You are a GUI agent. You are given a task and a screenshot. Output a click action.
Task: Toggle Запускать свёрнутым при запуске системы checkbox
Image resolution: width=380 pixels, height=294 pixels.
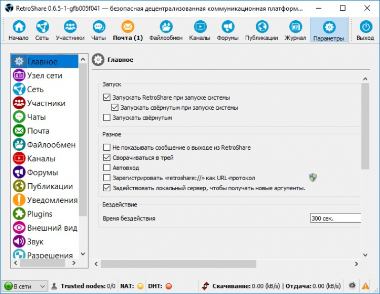click(115, 107)
